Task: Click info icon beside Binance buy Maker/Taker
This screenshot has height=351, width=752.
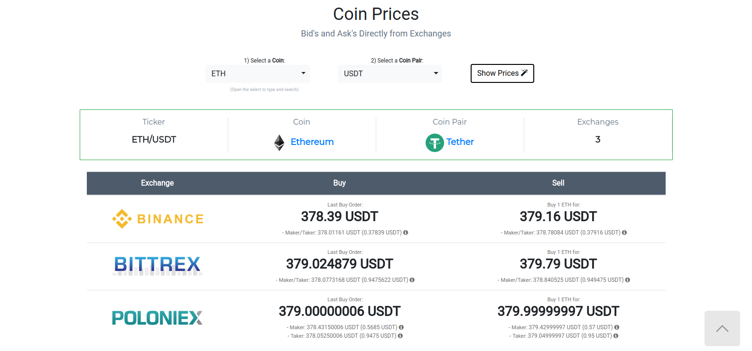Action: point(406,233)
